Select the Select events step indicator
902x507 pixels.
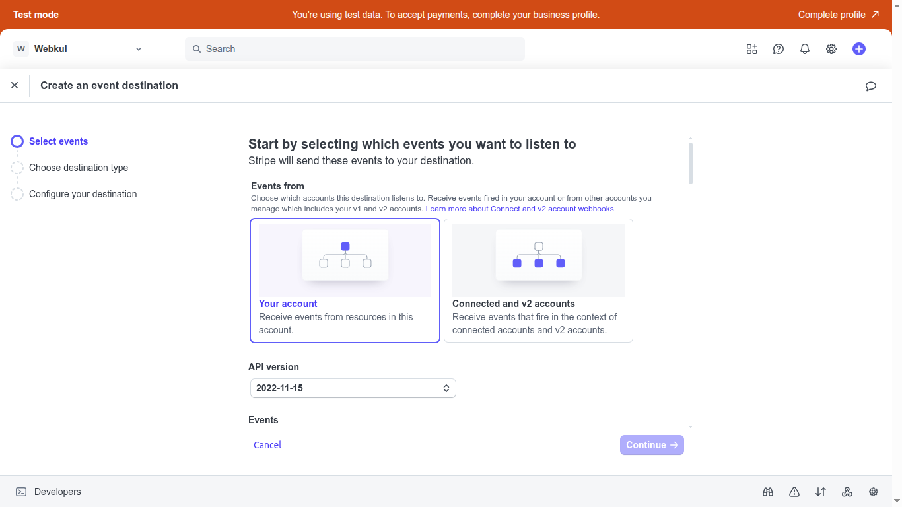coord(57,141)
